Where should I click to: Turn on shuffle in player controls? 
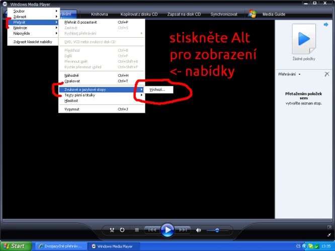(112, 230)
